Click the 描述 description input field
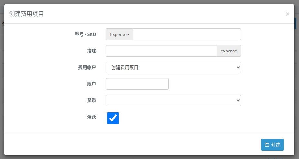Image resolution: width=299 pixels, height=159 pixels. pyautogui.click(x=161, y=51)
